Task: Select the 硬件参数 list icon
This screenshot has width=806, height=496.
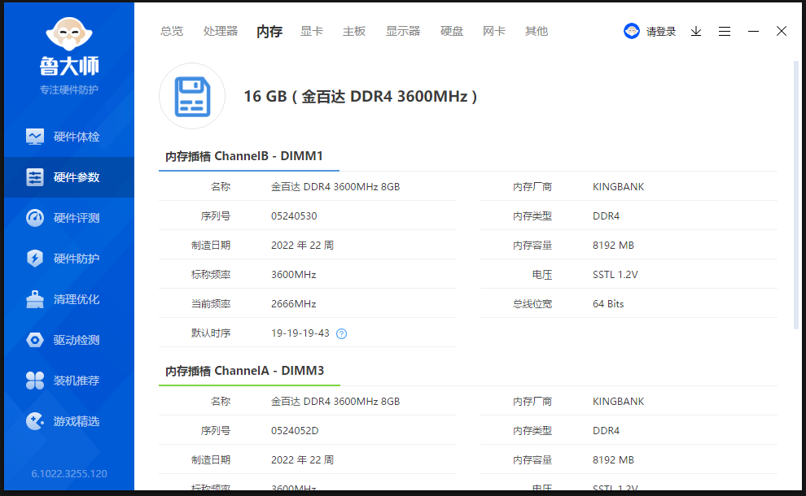Action: 35,177
